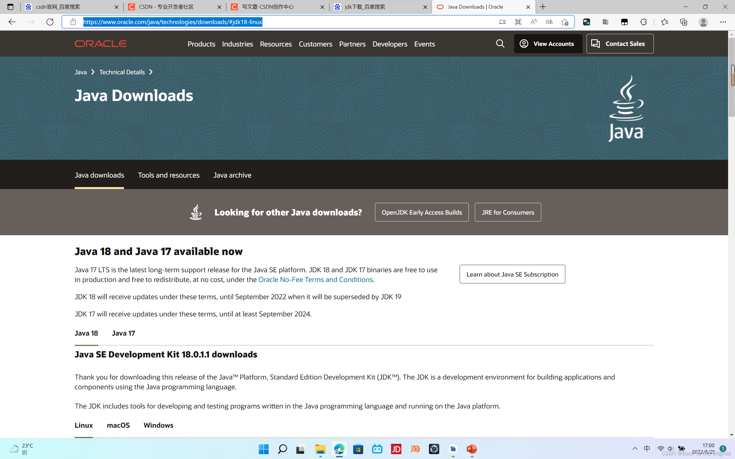Click the browser refresh icon
735x459 pixels.
click(50, 22)
